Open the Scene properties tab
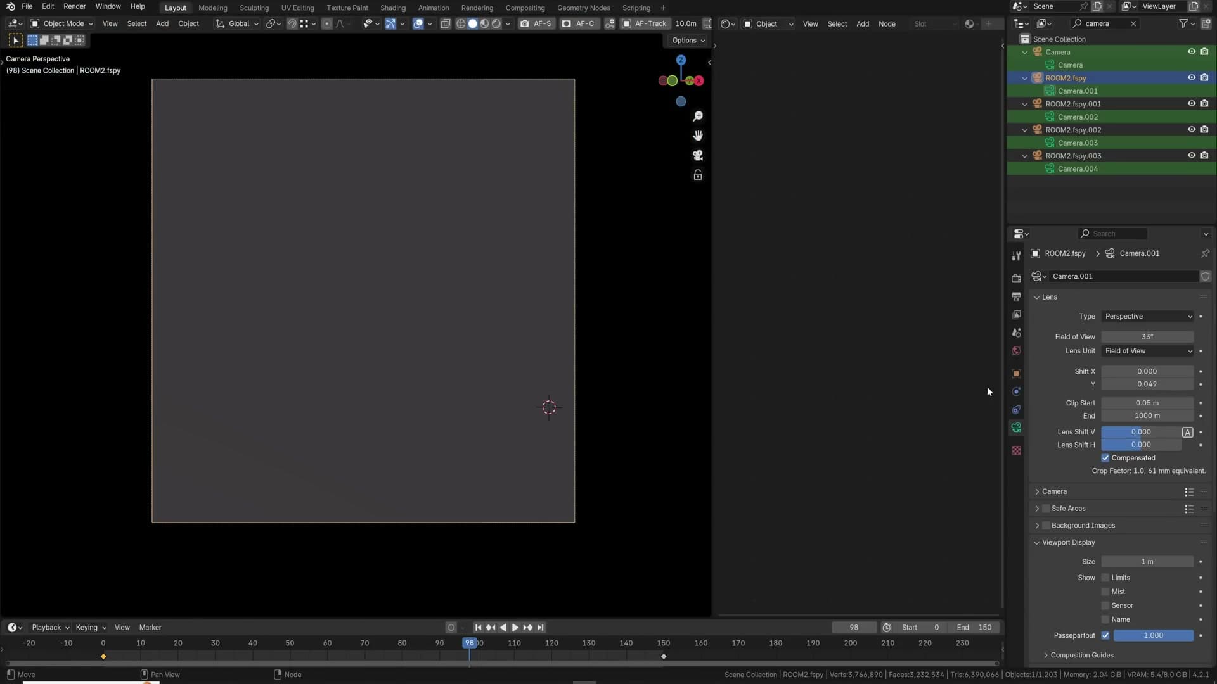This screenshot has width=1217, height=684. click(x=1016, y=332)
